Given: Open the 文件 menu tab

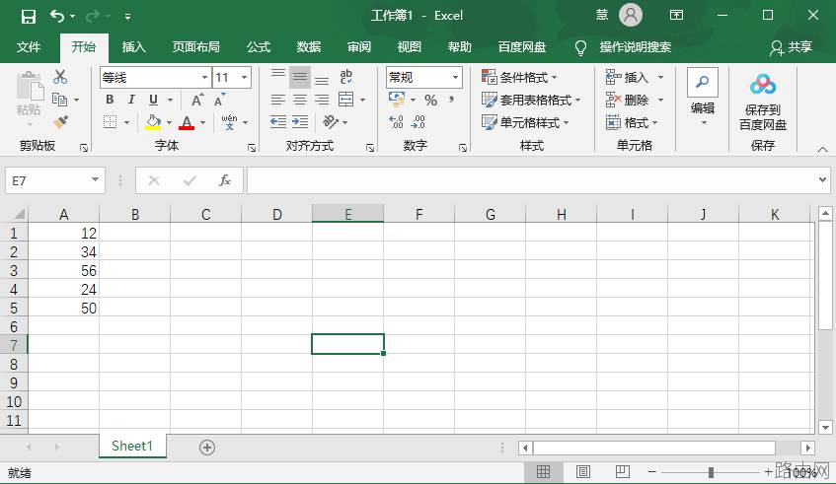Looking at the screenshot, I should tap(29, 47).
